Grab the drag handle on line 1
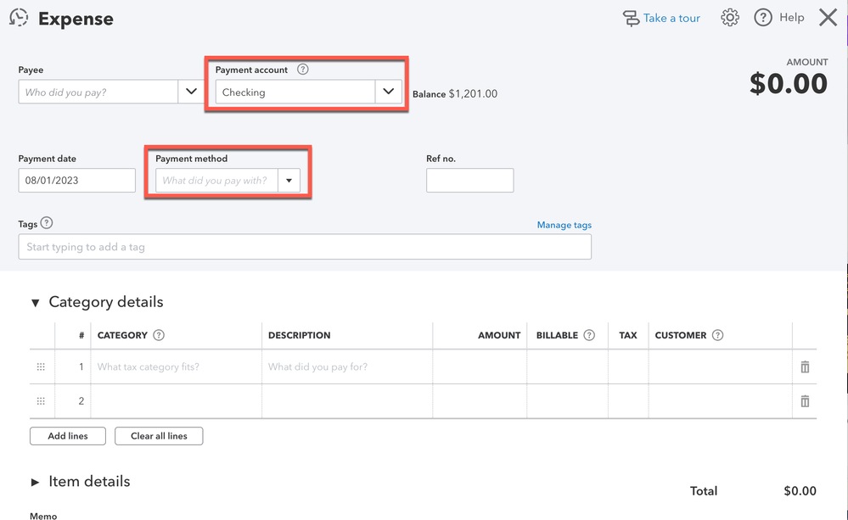Image resolution: width=848 pixels, height=520 pixels. pos(41,366)
